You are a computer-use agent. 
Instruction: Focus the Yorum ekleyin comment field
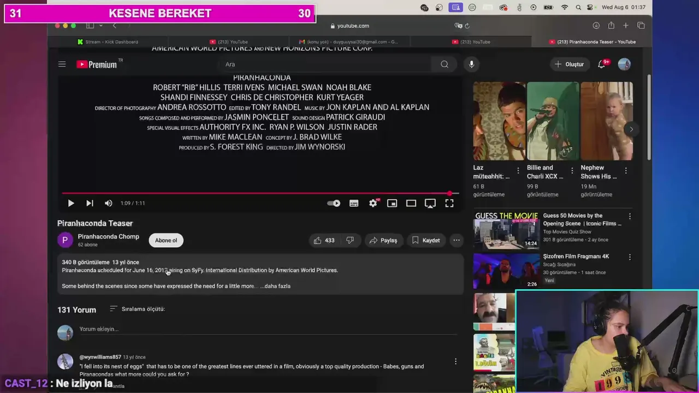[268, 329]
